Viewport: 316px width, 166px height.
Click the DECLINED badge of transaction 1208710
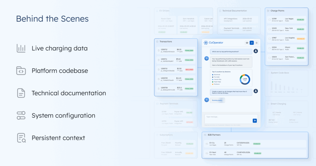(x=189, y=70)
